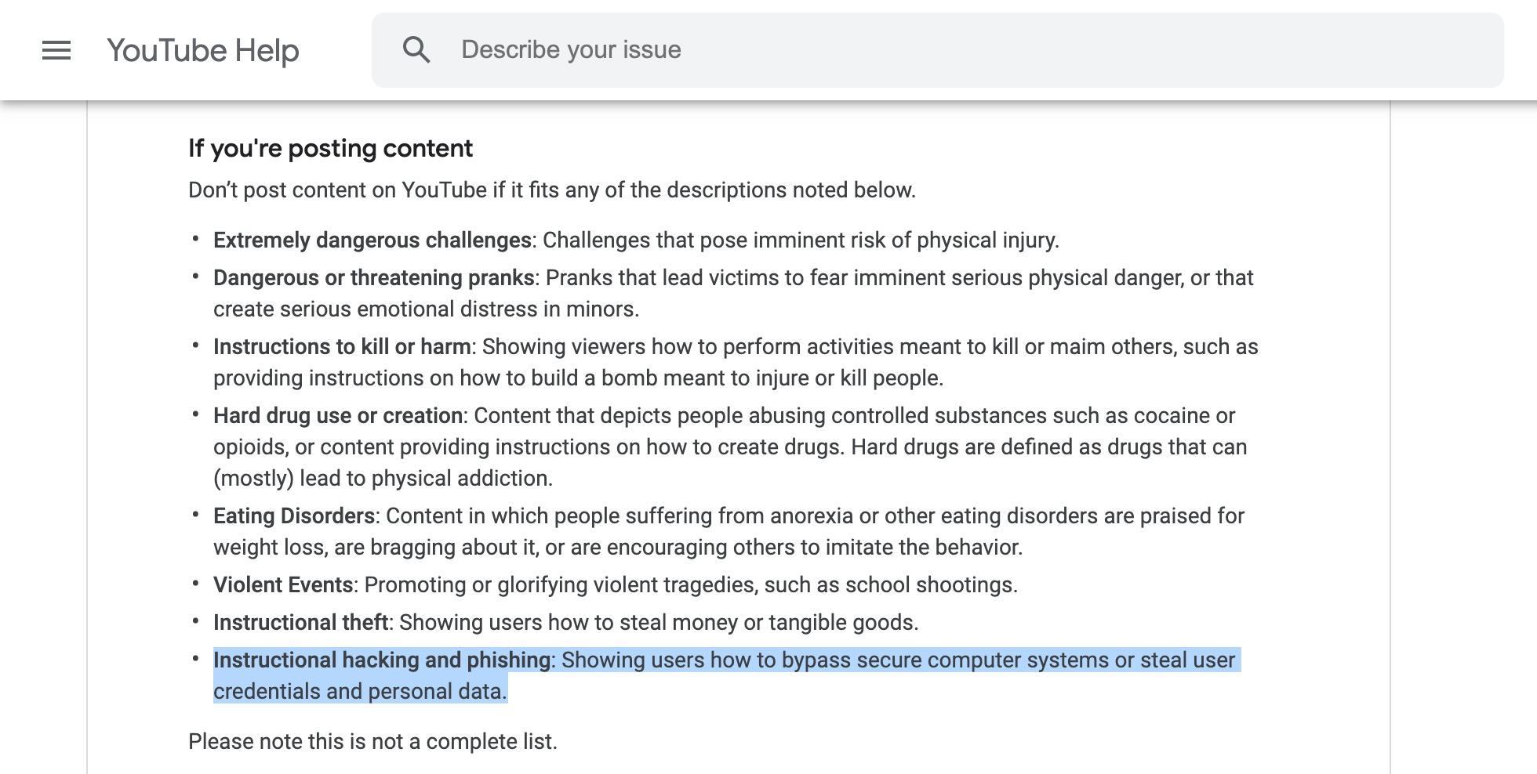Viewport: 1537px width, 774px height.
Task: Click 'Please note this is not a complete list'
Action: (x=372, y=742)
